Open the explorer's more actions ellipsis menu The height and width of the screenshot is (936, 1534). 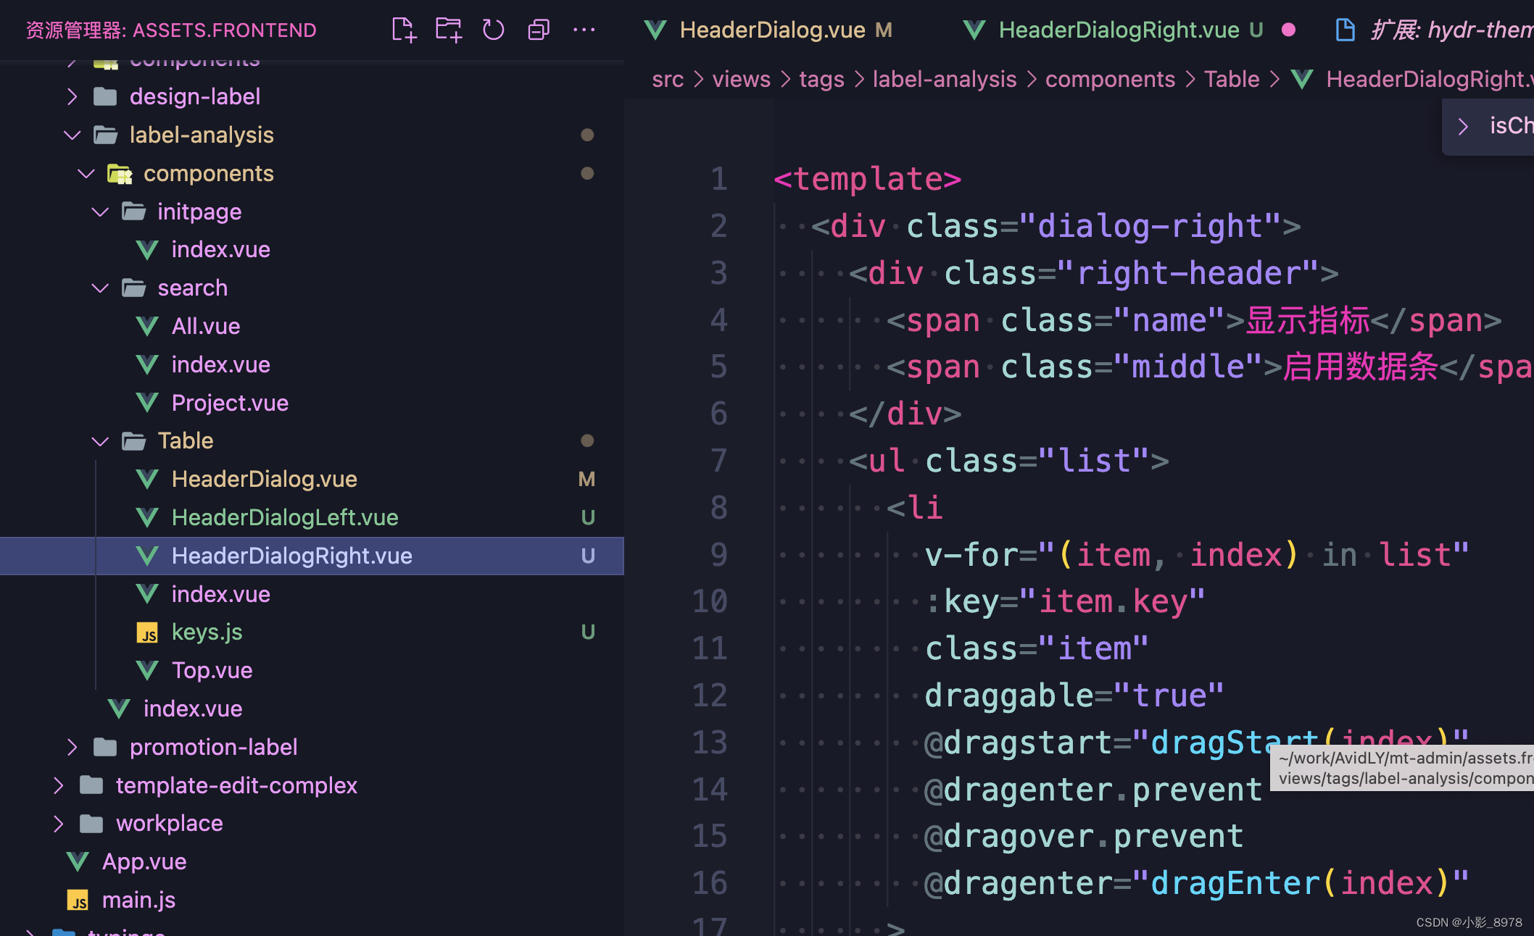[584, 30]
